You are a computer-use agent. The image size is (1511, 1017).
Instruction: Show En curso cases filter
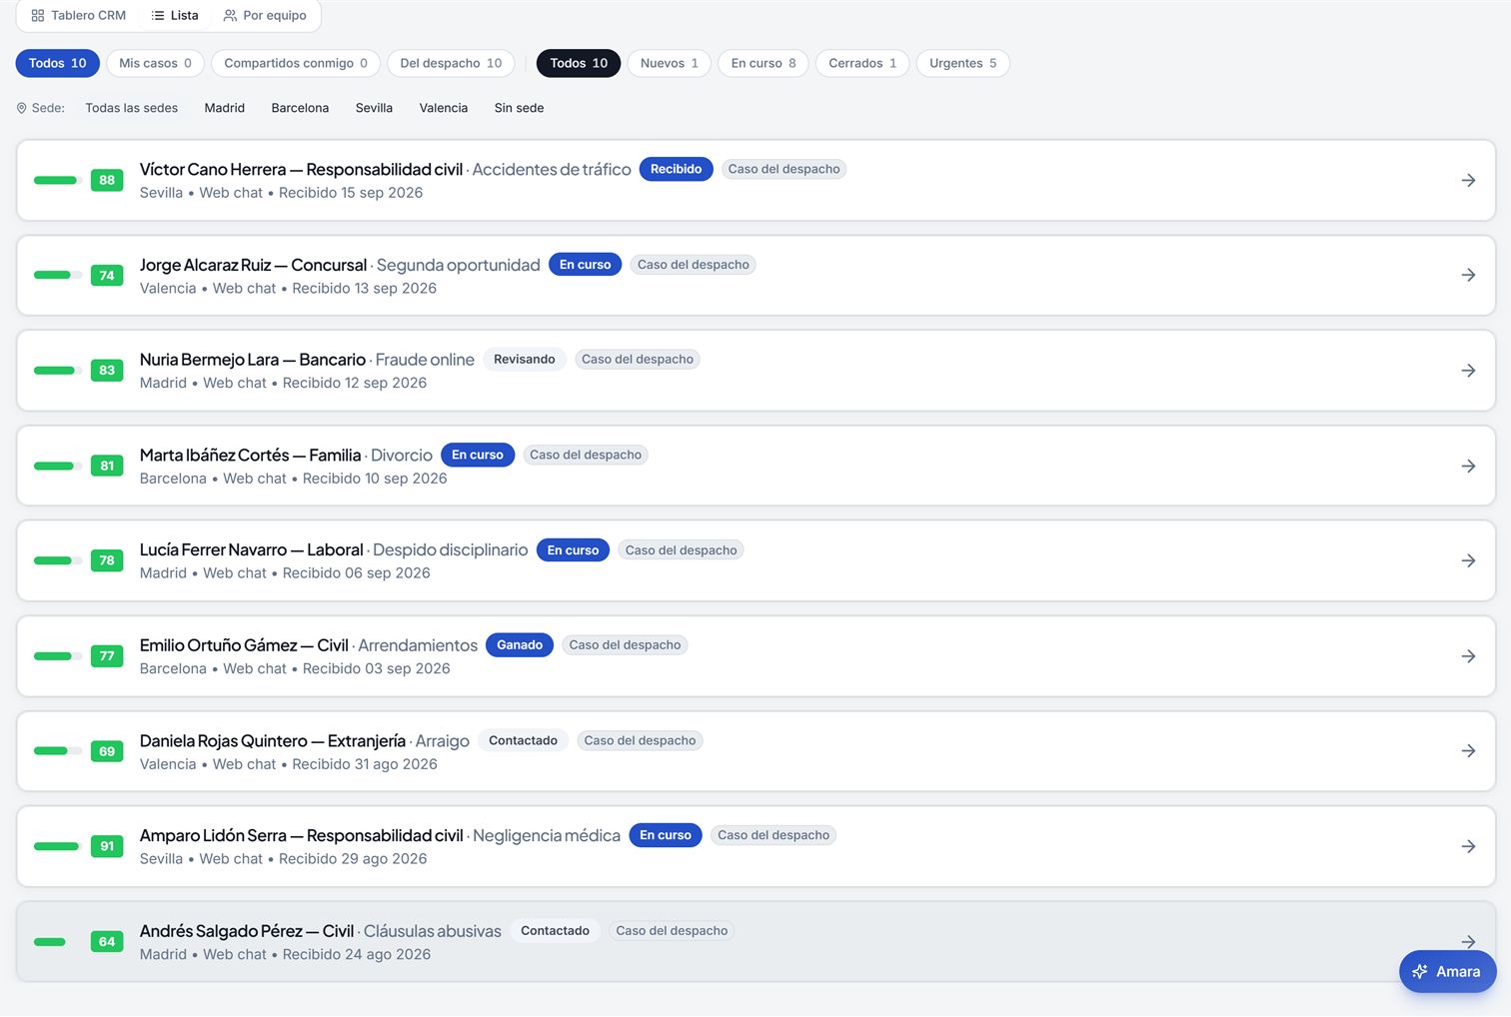tap(763, 63)
